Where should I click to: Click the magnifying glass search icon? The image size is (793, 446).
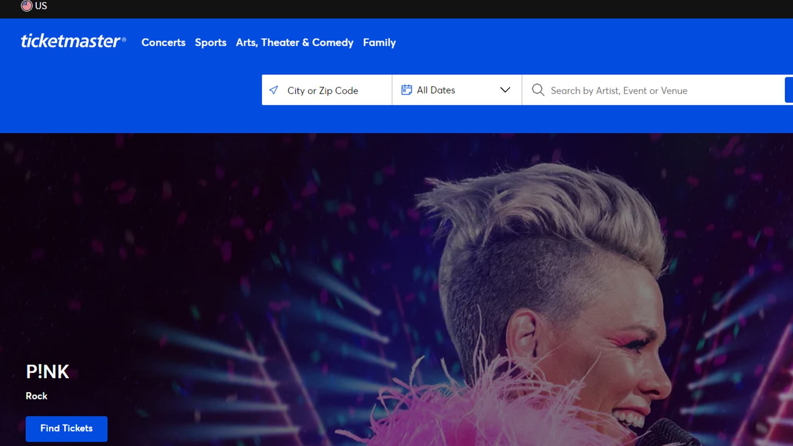(537, 90)
